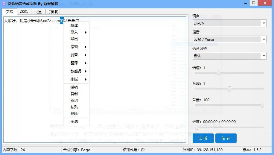Click the 进度 time readout 00:00:00 / 00:00:00
Screen dimensions: 274x155
click(x=219, y=121)
